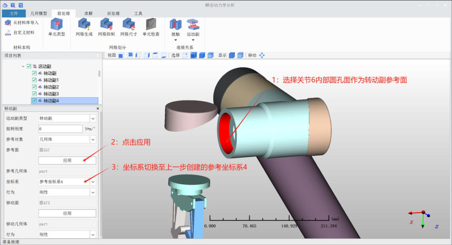Expand the 接触 dropdown arrow
This screenshot has width=452, height=245.
[x=175, y=40]
